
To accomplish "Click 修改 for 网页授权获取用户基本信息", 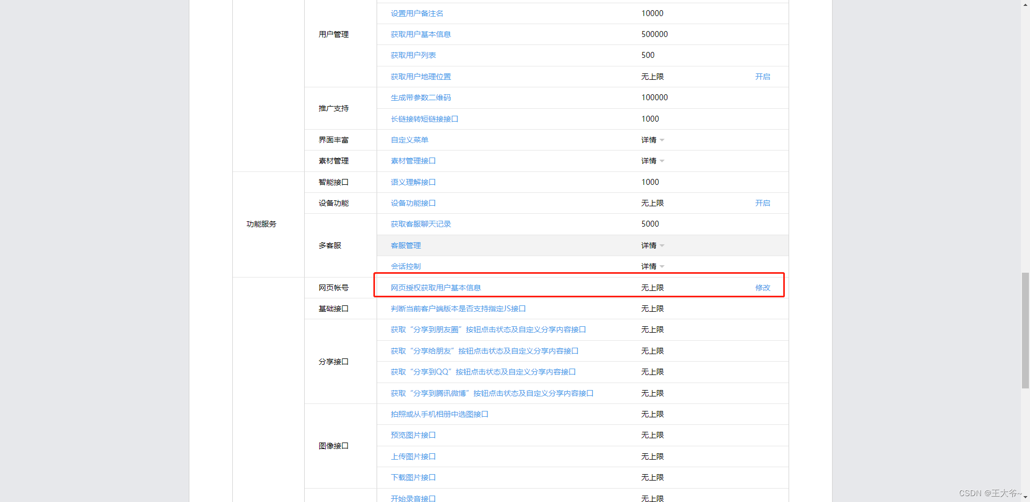I will (x=762, y=288).
